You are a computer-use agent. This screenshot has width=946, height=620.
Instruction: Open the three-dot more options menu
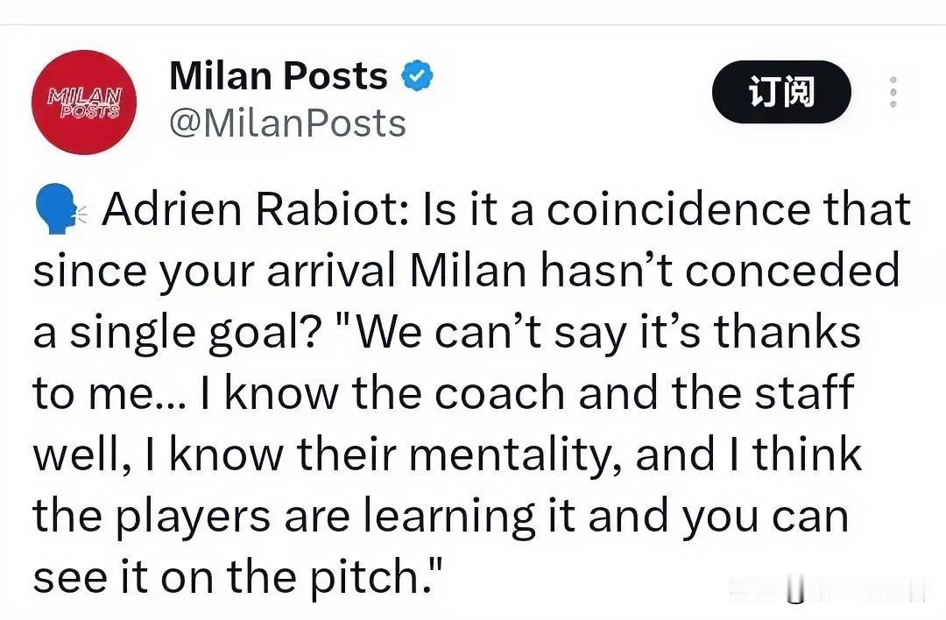pos(893,92)
